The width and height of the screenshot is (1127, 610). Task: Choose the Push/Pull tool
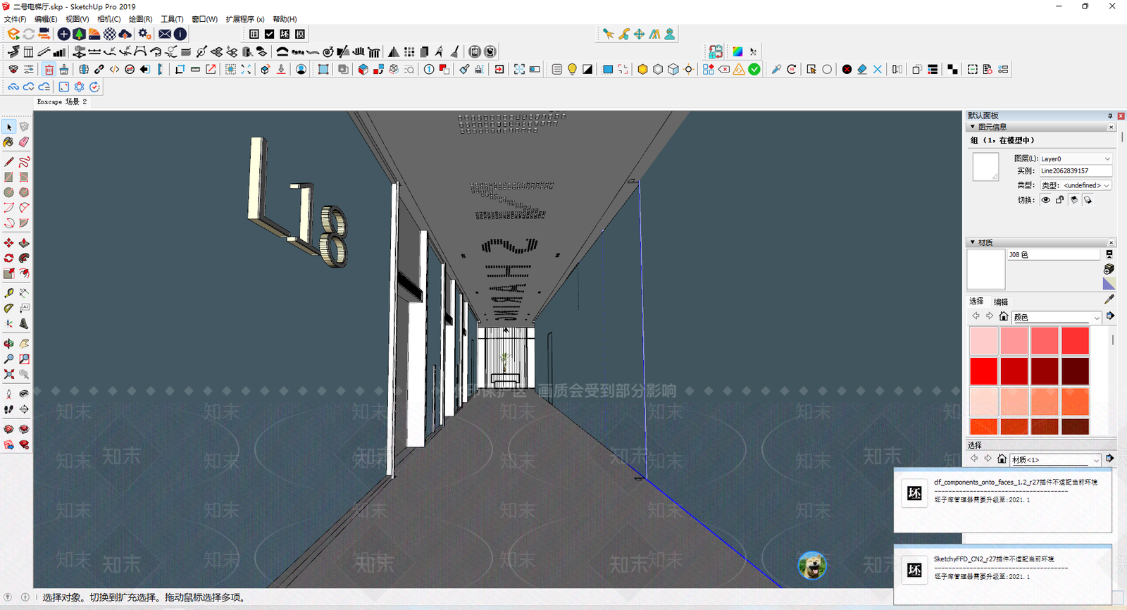24,242
